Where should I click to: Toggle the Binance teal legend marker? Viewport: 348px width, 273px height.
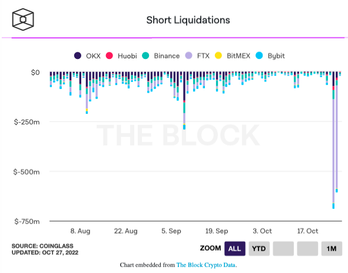point(145,55)
